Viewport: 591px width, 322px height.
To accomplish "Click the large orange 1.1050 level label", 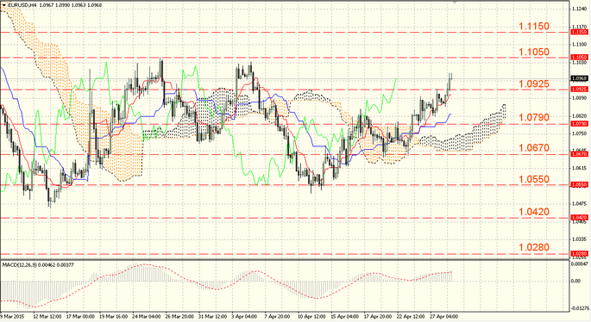I will [x=534, y=52].
